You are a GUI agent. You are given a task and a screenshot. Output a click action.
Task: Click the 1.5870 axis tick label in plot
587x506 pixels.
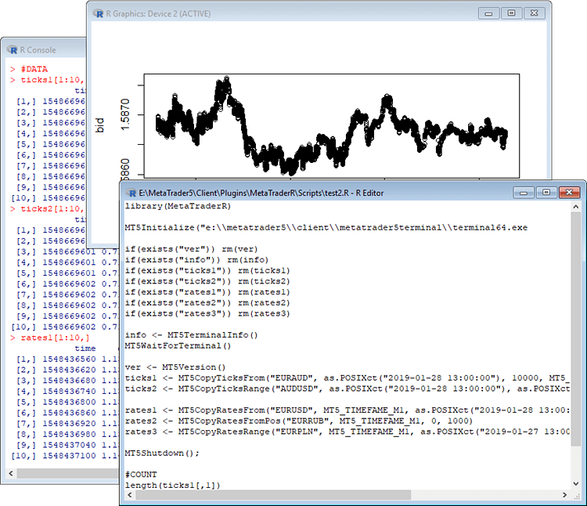(125, 114)
